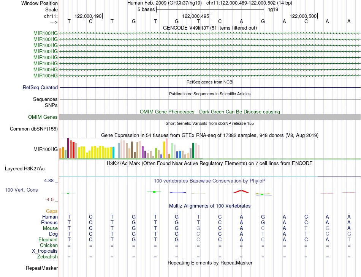The width and height of the screenshot is (361, 277).
Task: Click the 100 Vert. Cons label
Action: coord(21,190)
